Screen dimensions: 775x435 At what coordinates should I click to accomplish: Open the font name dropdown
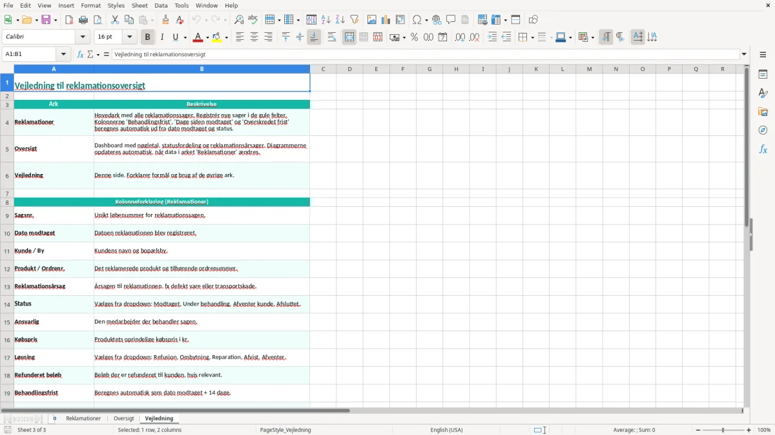point(83,37)
